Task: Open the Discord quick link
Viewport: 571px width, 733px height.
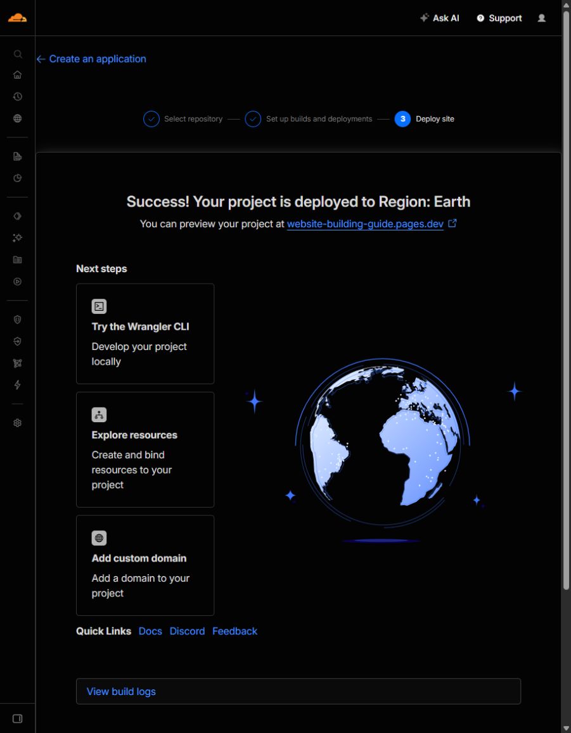Action: point(187,631)
